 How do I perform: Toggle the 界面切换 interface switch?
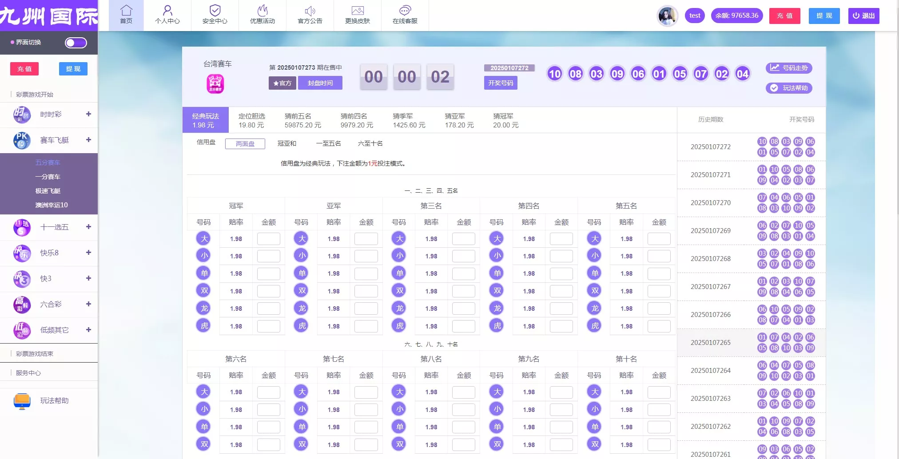pyautogui.click(x=75, y=43)
